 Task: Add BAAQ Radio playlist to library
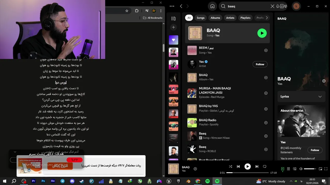(266, 123)
